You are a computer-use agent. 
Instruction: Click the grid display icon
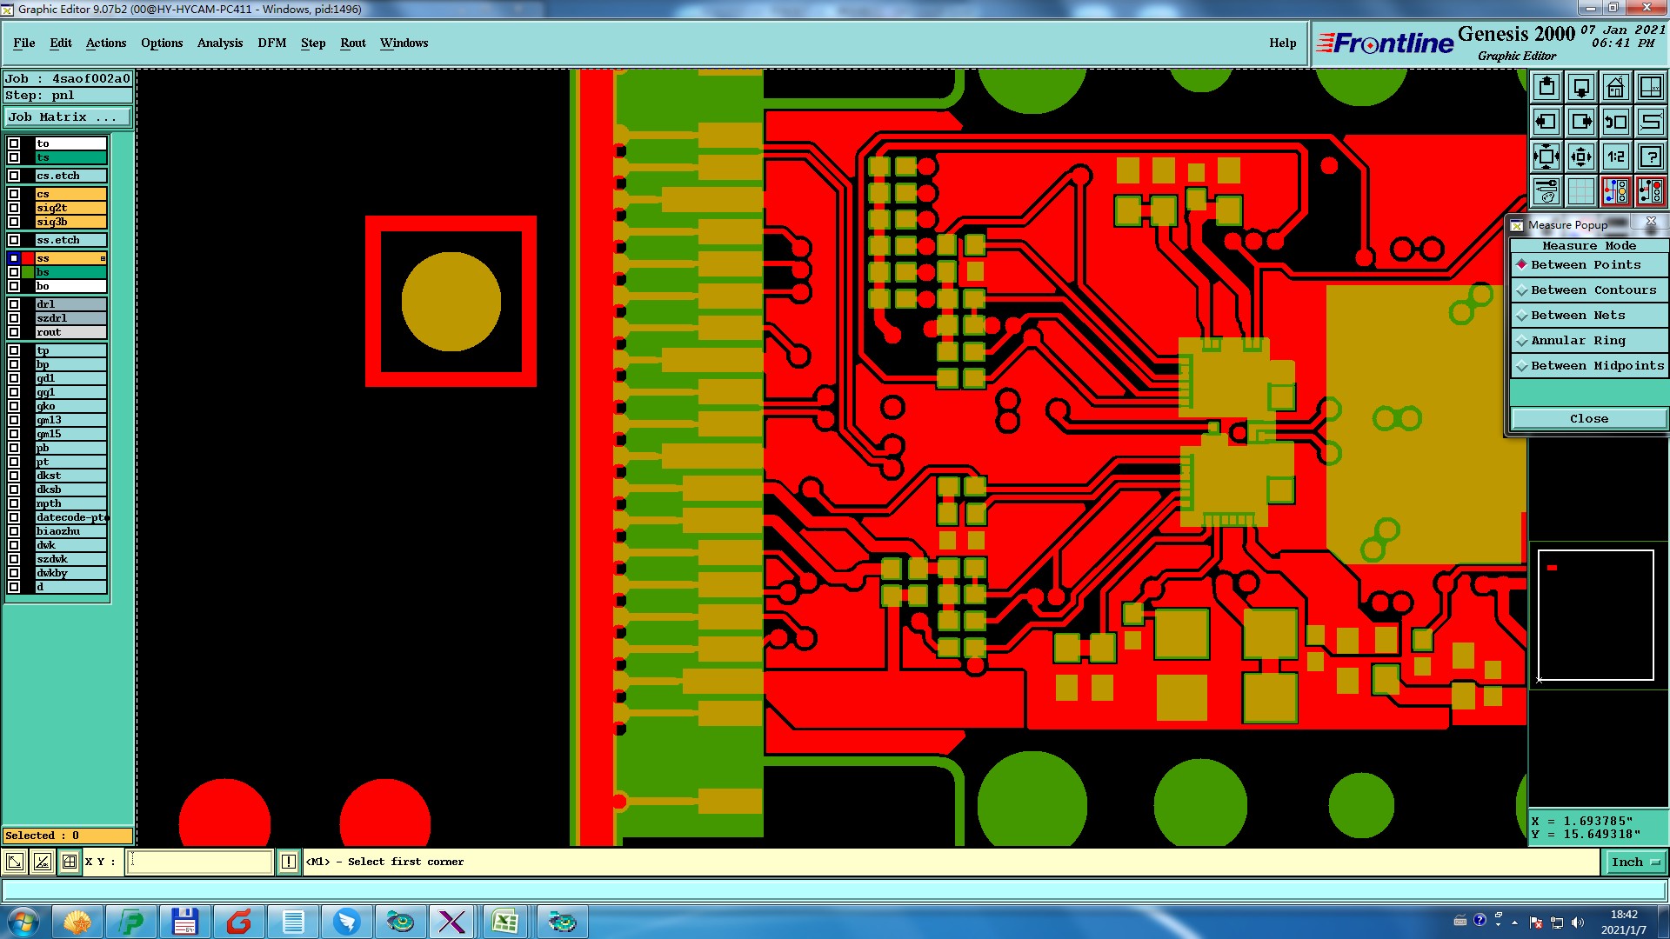[x=1580, y=191]
